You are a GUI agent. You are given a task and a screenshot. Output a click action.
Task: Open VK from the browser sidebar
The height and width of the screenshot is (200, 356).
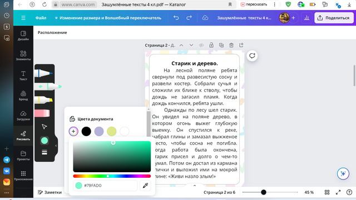[7, 171]
